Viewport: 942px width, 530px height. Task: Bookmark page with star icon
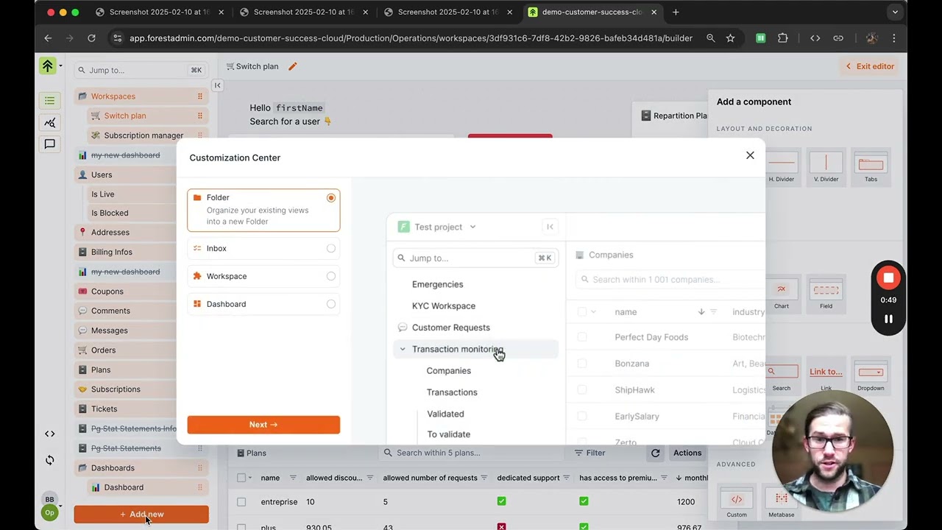point(730,38)
